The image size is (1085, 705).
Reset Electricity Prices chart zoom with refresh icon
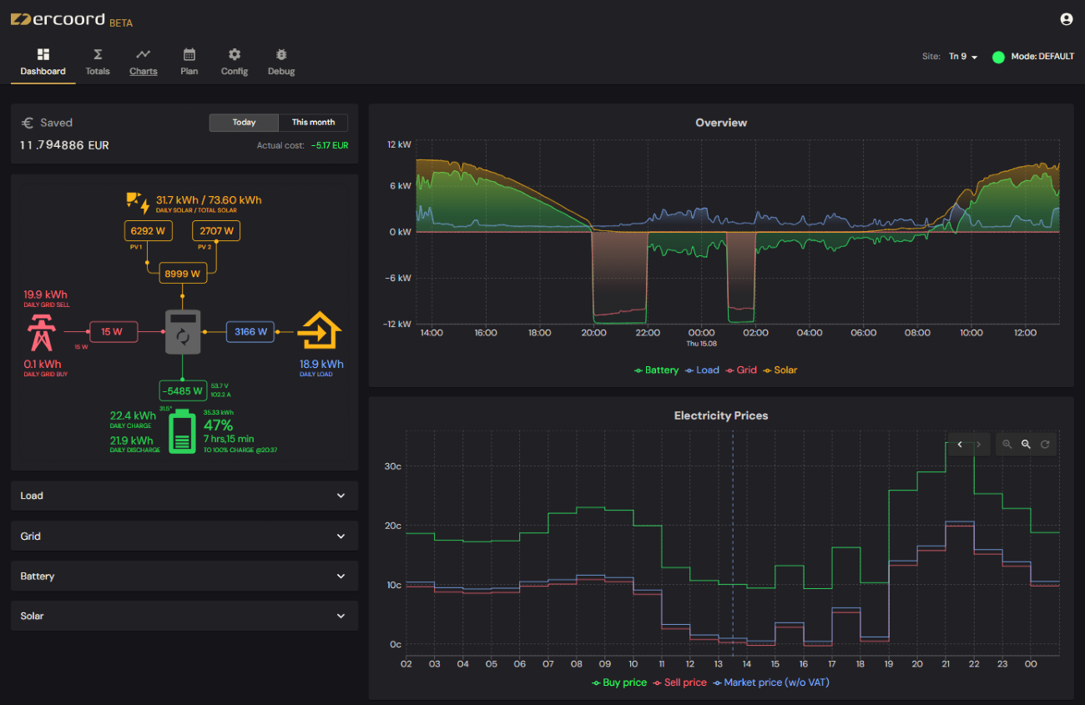[x=1044, y=444]
